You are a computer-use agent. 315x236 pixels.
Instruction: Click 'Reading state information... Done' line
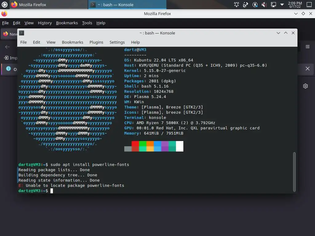click(x=59, y=180)
